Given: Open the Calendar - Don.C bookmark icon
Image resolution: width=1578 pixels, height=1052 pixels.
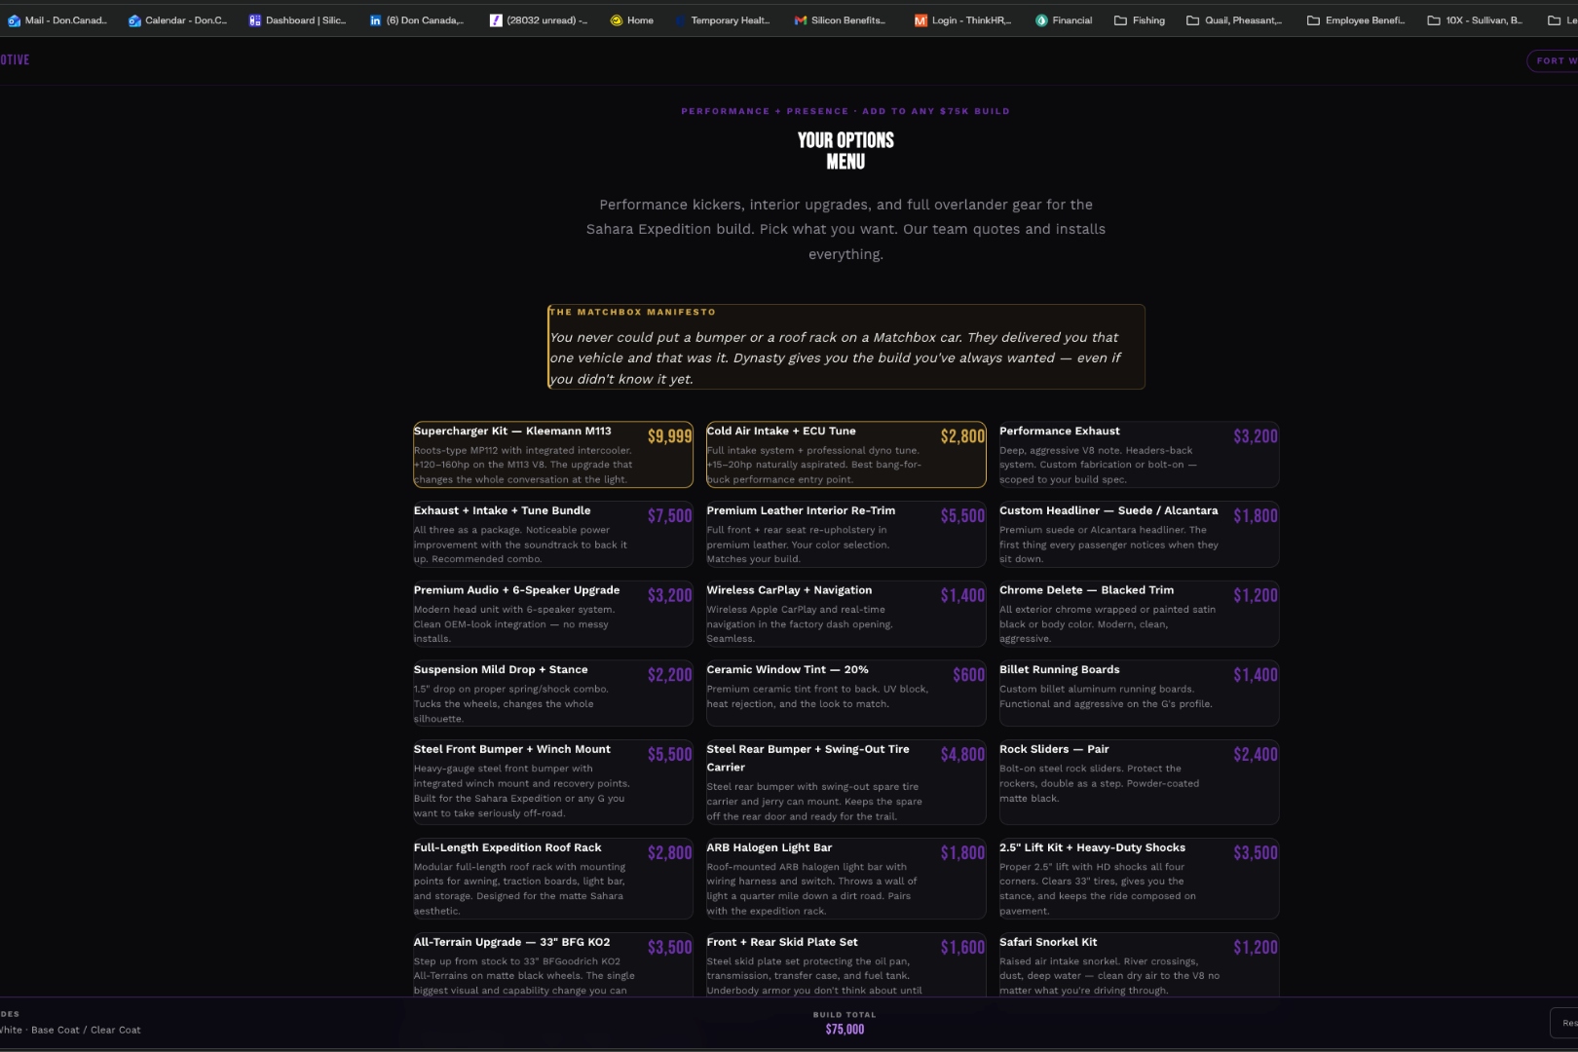Looking at the screenshot, I should 134,20.
